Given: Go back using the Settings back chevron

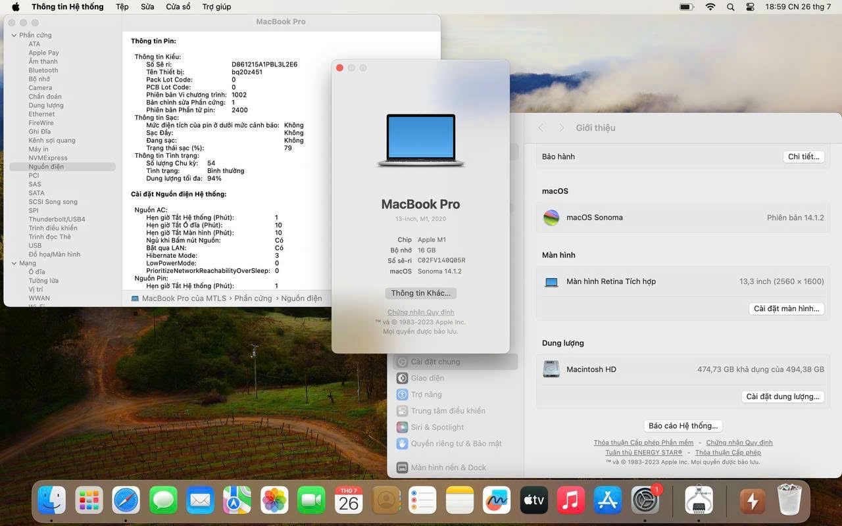Looking at the screenshot, I should (x=541, y=128).
